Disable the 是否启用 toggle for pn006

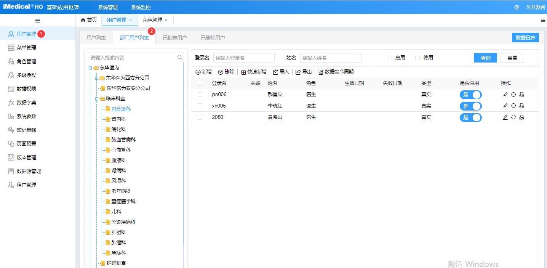tap(471, 94)
